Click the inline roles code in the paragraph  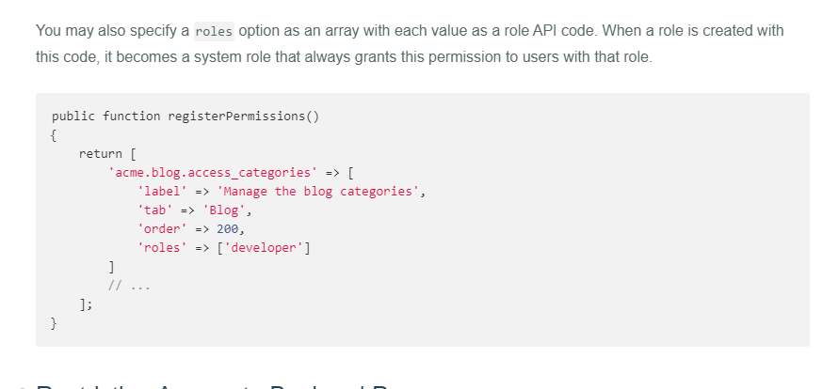[214, 31]
